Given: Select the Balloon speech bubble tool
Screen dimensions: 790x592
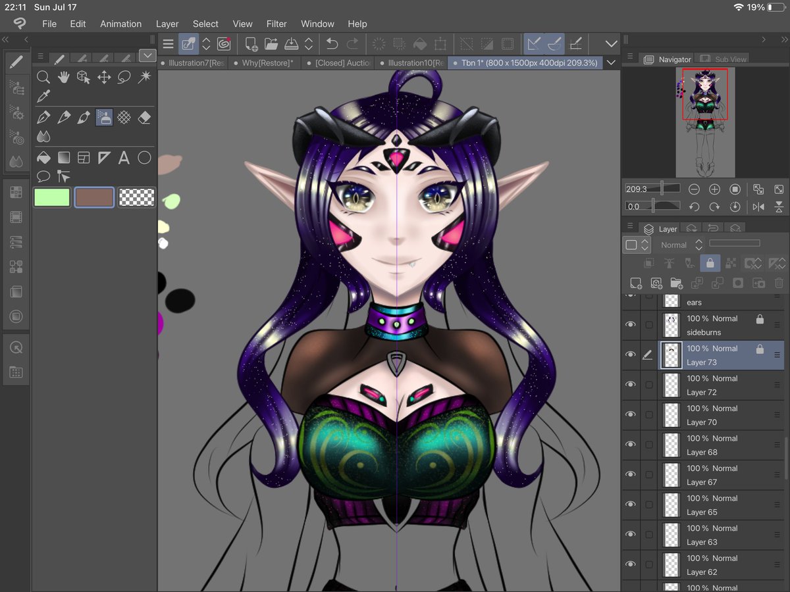Looking at the screenshot, I should [x=43, y=176].
